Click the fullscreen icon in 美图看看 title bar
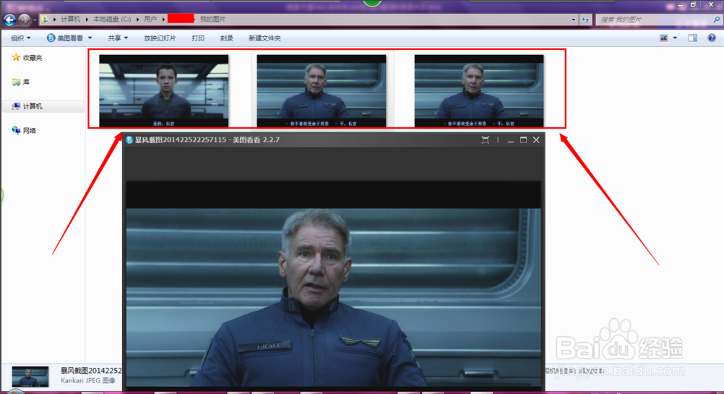The width and height of the screenshot is (724, 394). pyautogui.click(x=486, y=140)
